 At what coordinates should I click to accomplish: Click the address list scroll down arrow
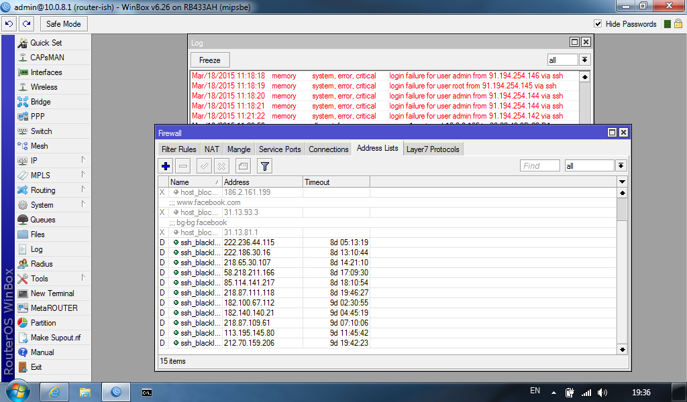(622, 349)
